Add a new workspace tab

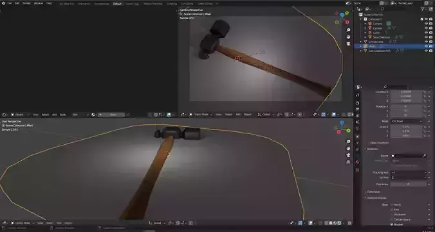[217, 4]
